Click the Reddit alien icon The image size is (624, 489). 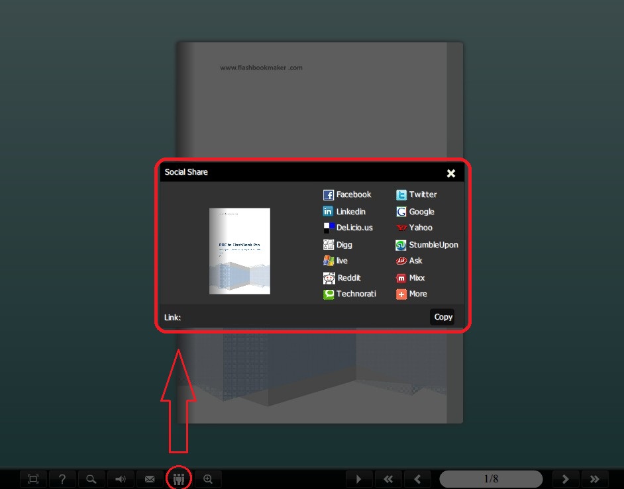329,278
